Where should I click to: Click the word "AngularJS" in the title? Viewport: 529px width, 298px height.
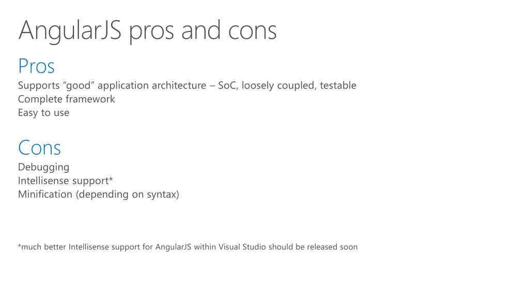[x=70, y=30]
